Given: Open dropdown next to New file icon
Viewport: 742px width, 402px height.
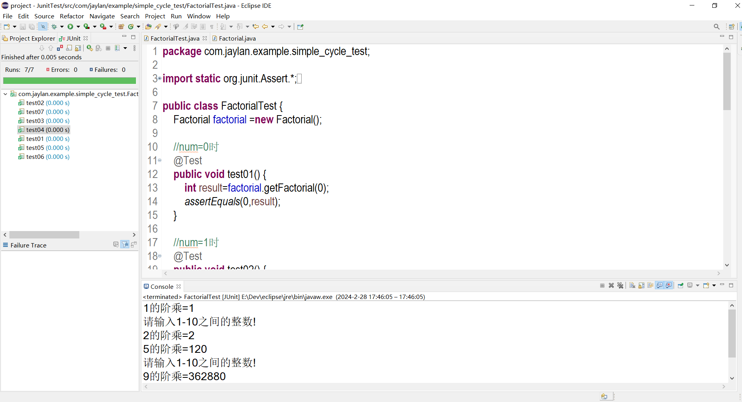Looking at the screenshot, I should (15, 27).
